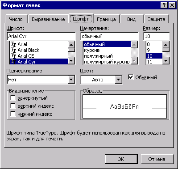
Task: Enable нижний индекс checkbox
Action: [x=13, y=114]
